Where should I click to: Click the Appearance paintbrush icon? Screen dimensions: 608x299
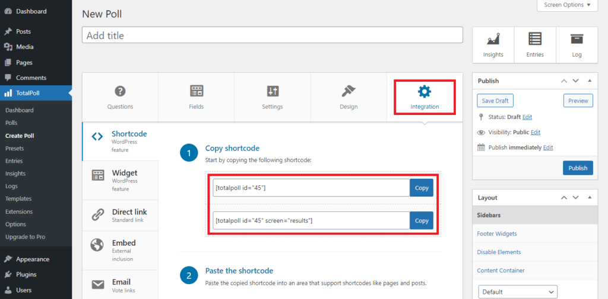tap(8, 259)
